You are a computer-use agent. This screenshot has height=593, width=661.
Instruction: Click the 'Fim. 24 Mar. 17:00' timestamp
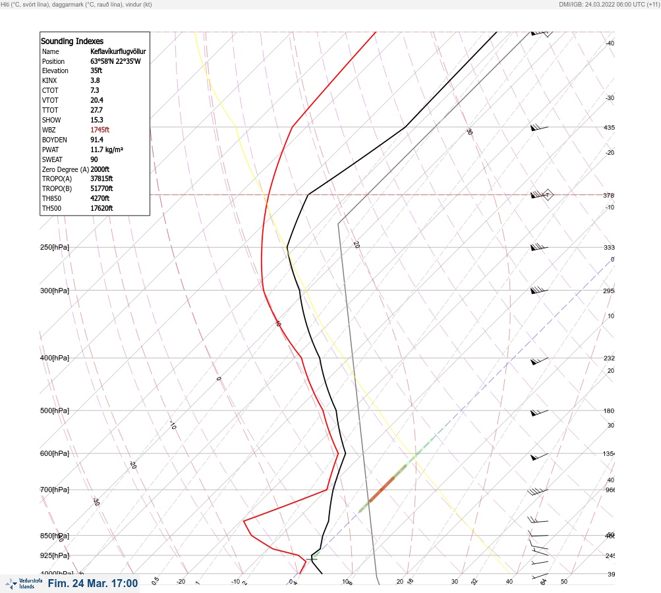93,583
